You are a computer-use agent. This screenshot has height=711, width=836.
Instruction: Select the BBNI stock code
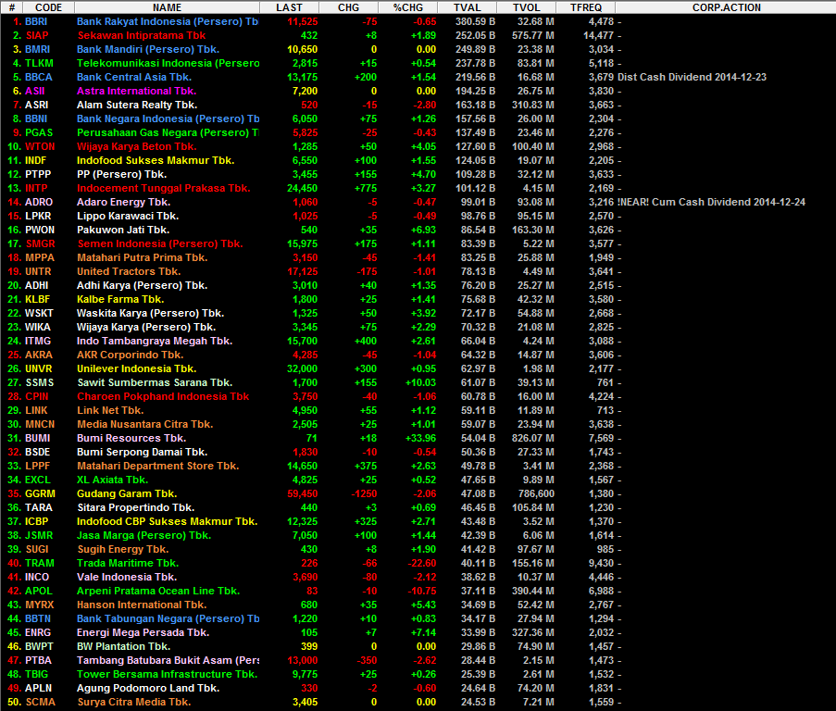pyautogui.click(x=36, y=118)
